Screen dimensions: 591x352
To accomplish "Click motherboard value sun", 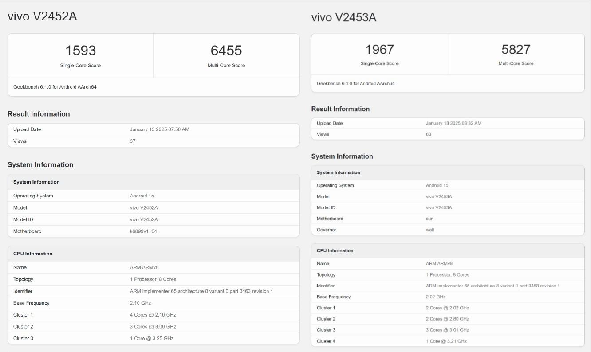I will coord(430,219).
